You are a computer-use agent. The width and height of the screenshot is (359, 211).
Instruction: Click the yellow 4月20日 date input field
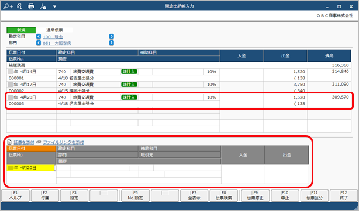pyautogui.click(x=31, y=168)
